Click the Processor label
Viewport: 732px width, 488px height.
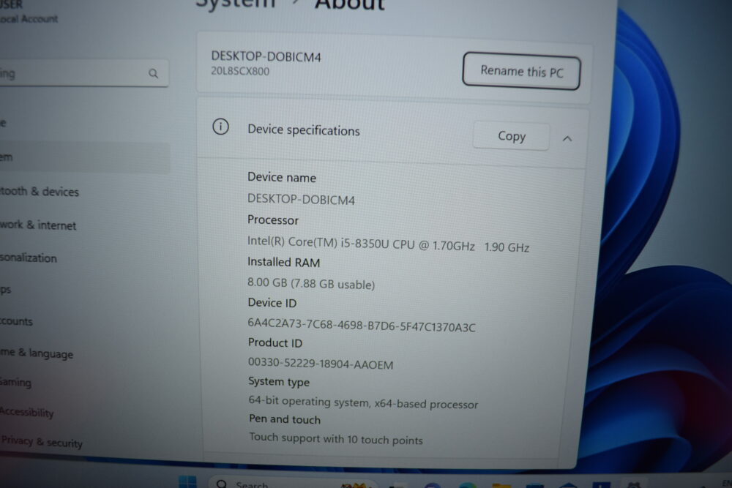[272, 219]
